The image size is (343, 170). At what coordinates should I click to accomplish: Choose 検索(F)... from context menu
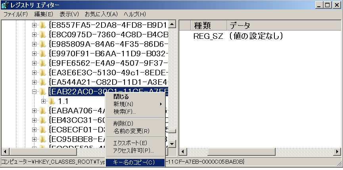[x=135, y=112]
